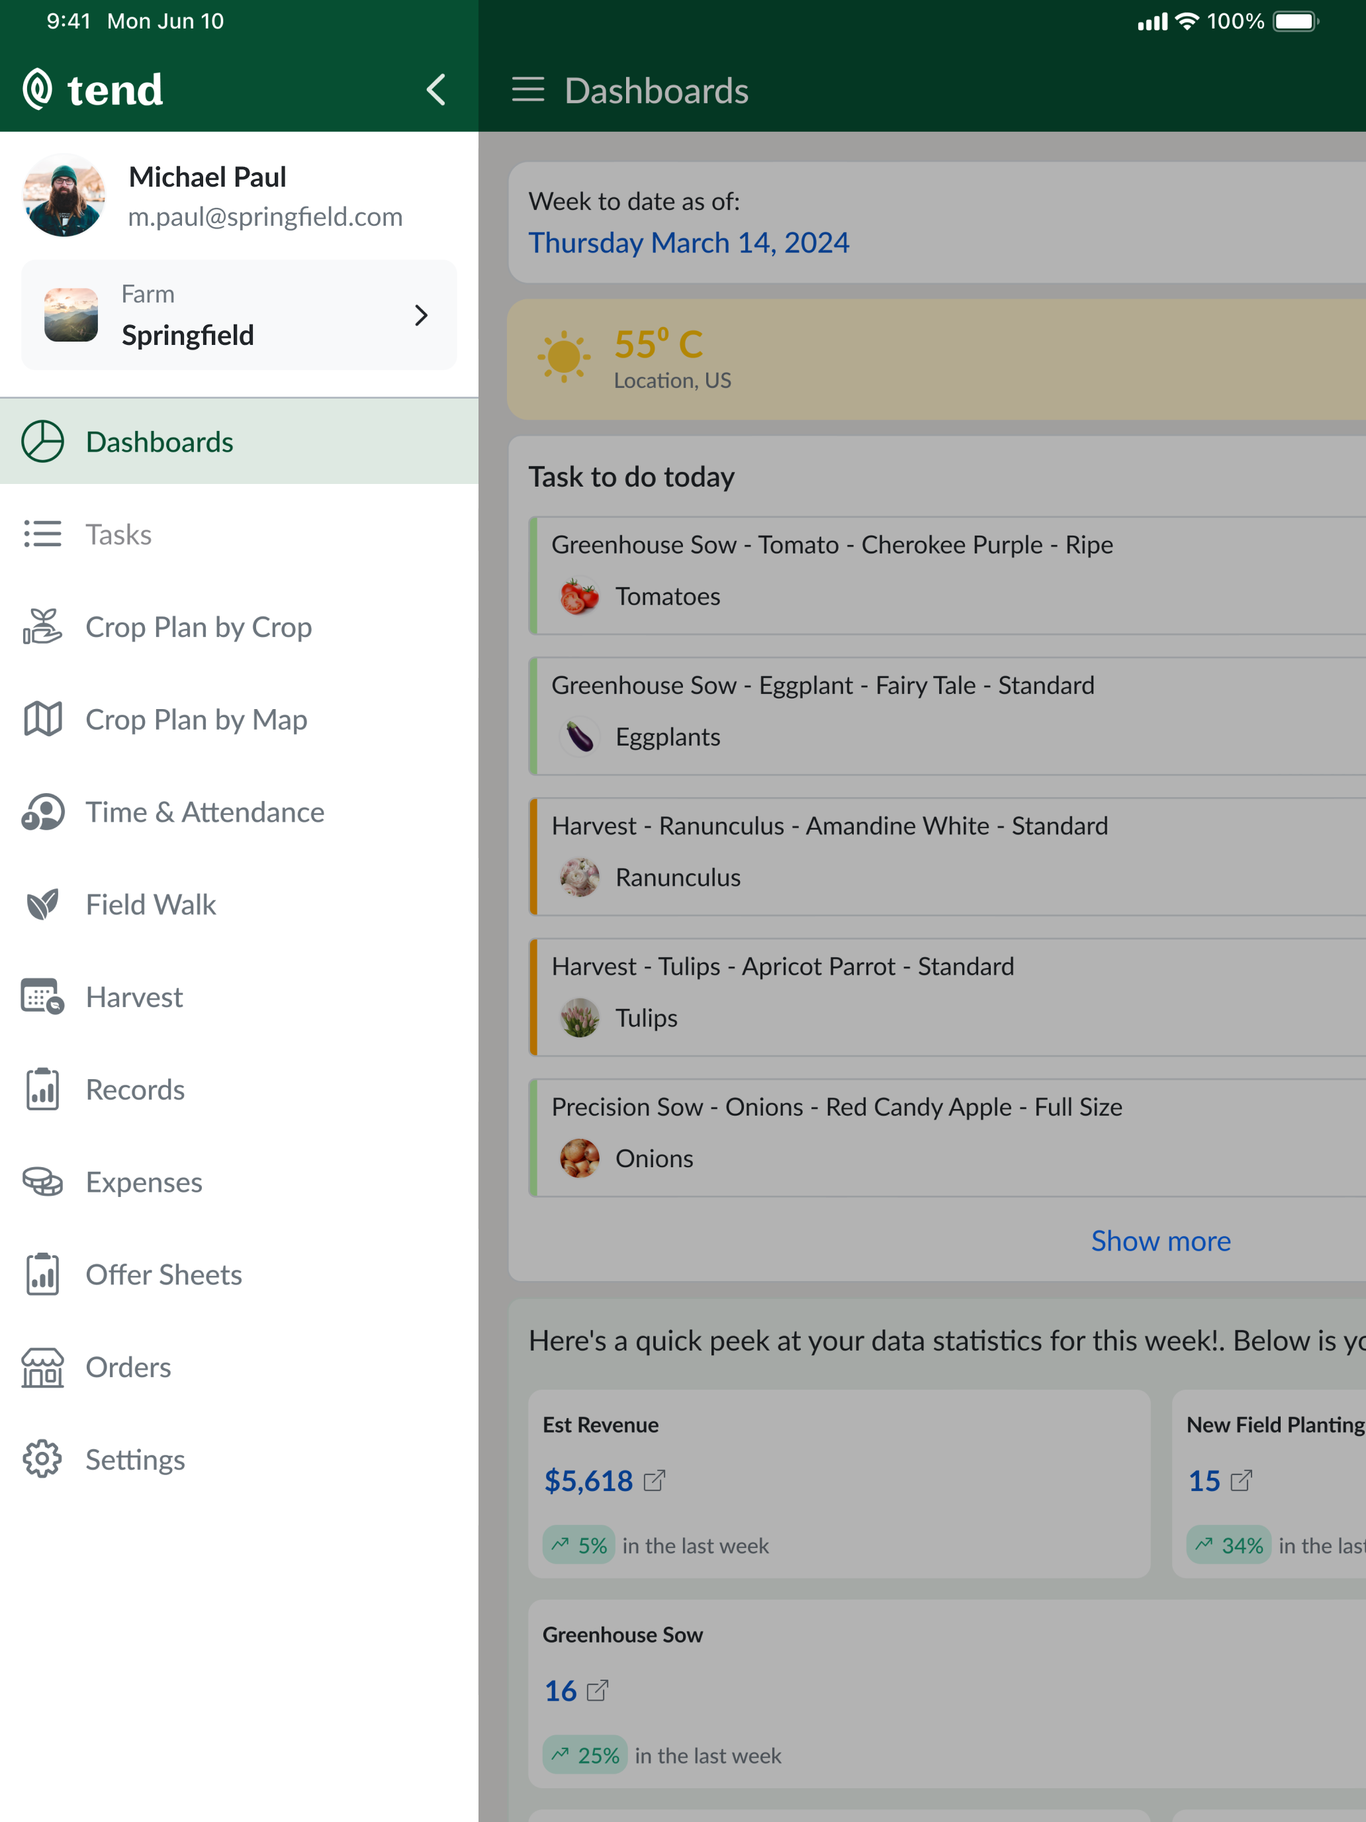Screen dimensions: 1366x1822
Task: Navigate to Offer Sheets
Action: [239, 1274]
